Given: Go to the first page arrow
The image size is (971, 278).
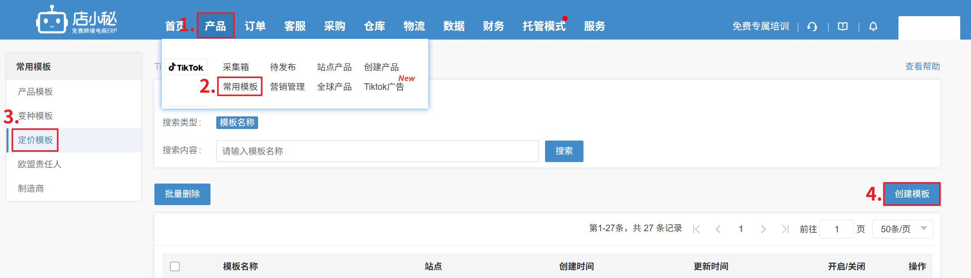Looking at the screenshot, I should [696, 229].
